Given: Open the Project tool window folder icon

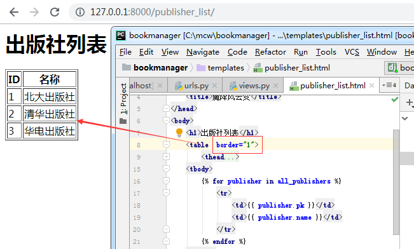Looking at the screenshot, I should pos(123,121).
